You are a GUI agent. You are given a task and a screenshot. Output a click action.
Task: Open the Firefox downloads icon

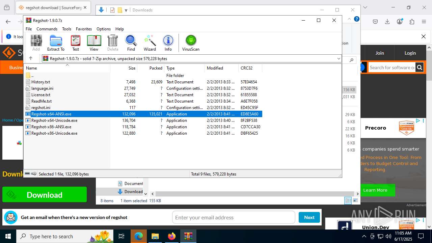(x=387, y=22)
